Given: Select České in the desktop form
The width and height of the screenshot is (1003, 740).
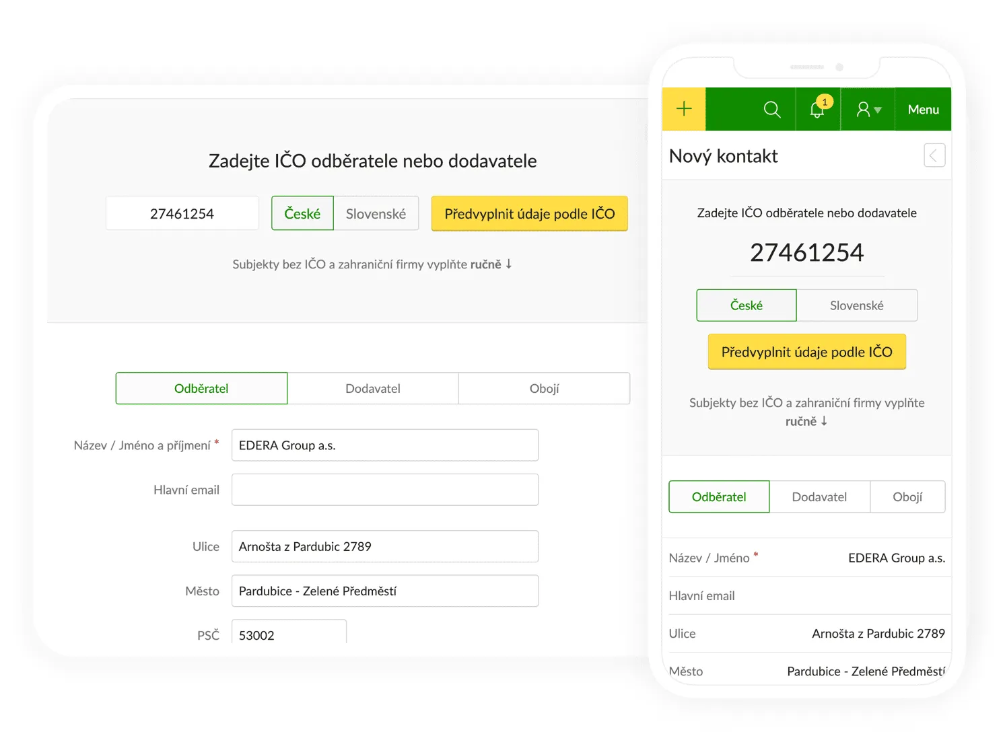Looking at the screenshot, I should (302, 213).
